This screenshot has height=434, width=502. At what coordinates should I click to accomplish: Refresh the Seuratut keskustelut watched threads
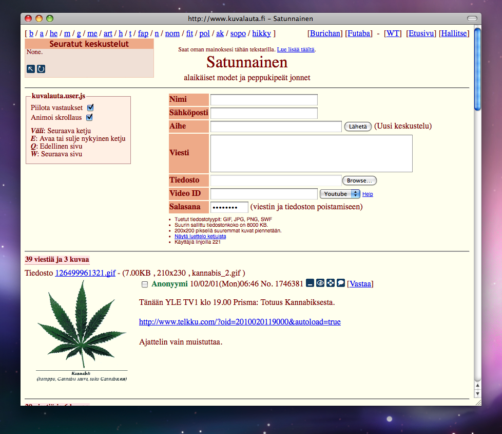41,69
